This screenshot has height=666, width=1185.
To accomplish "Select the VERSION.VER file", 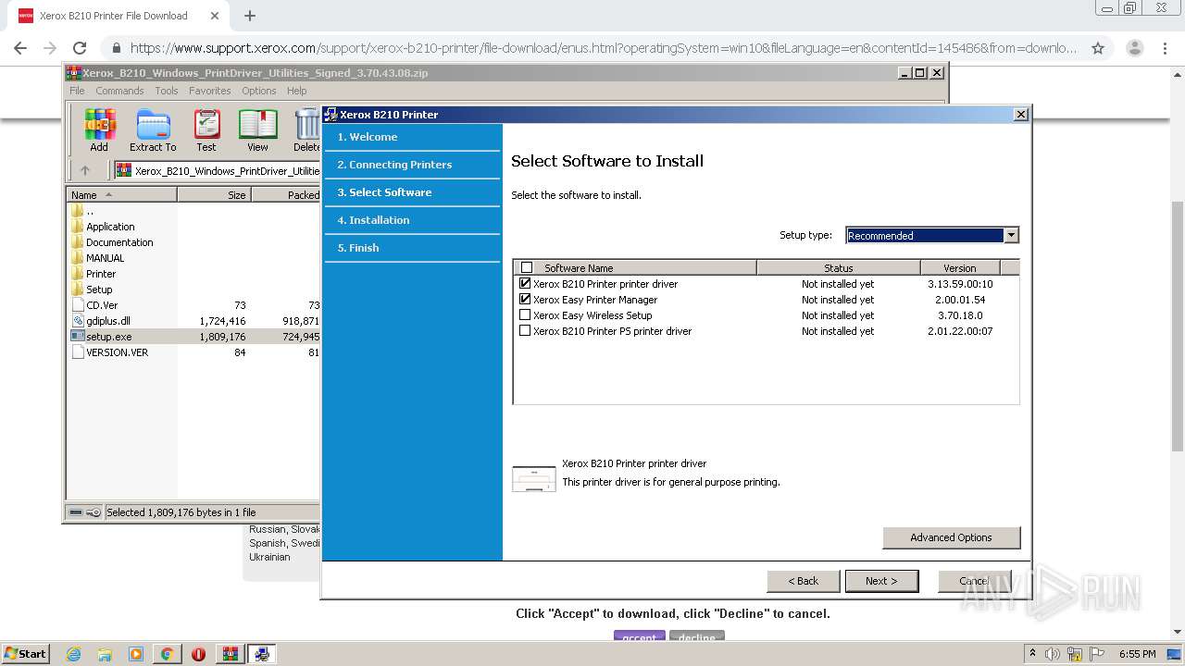I will [x=117, y=352].
